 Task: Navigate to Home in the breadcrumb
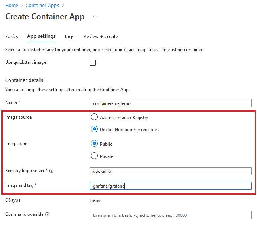(x=12, y=6)
